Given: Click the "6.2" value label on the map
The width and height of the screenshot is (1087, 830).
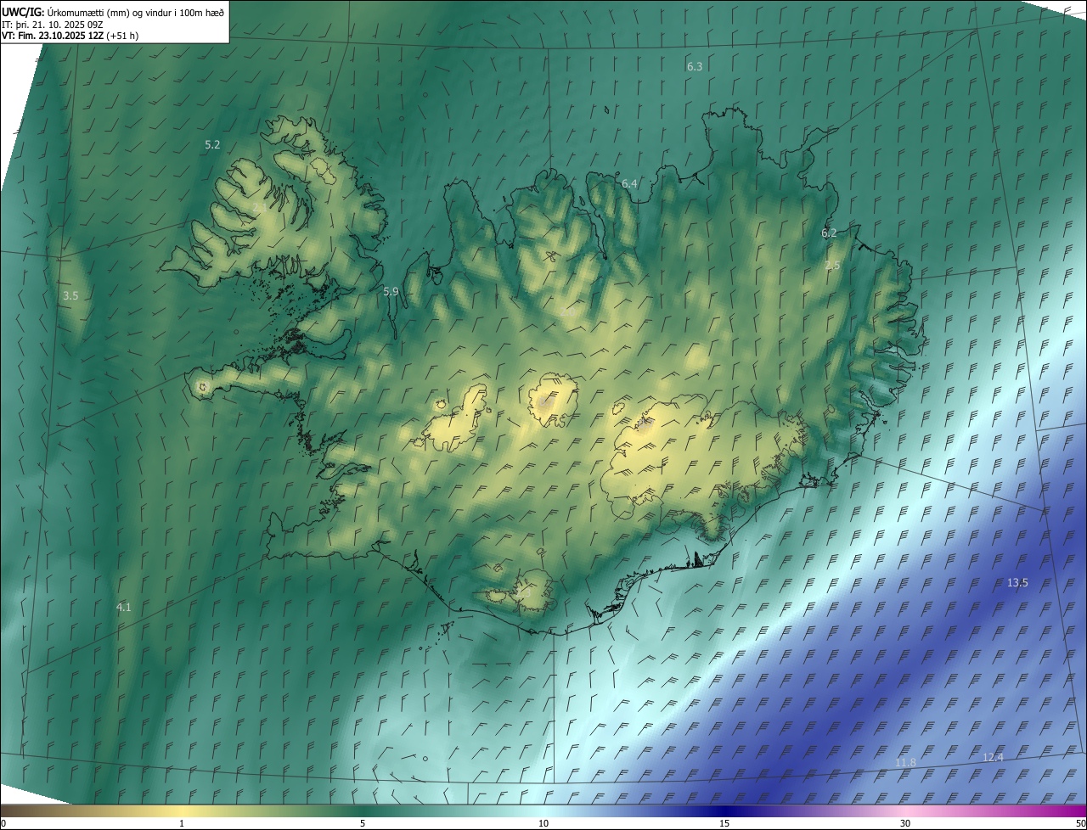Looking at the screenshot, I should pyautogui.click(x=829, y=233).
